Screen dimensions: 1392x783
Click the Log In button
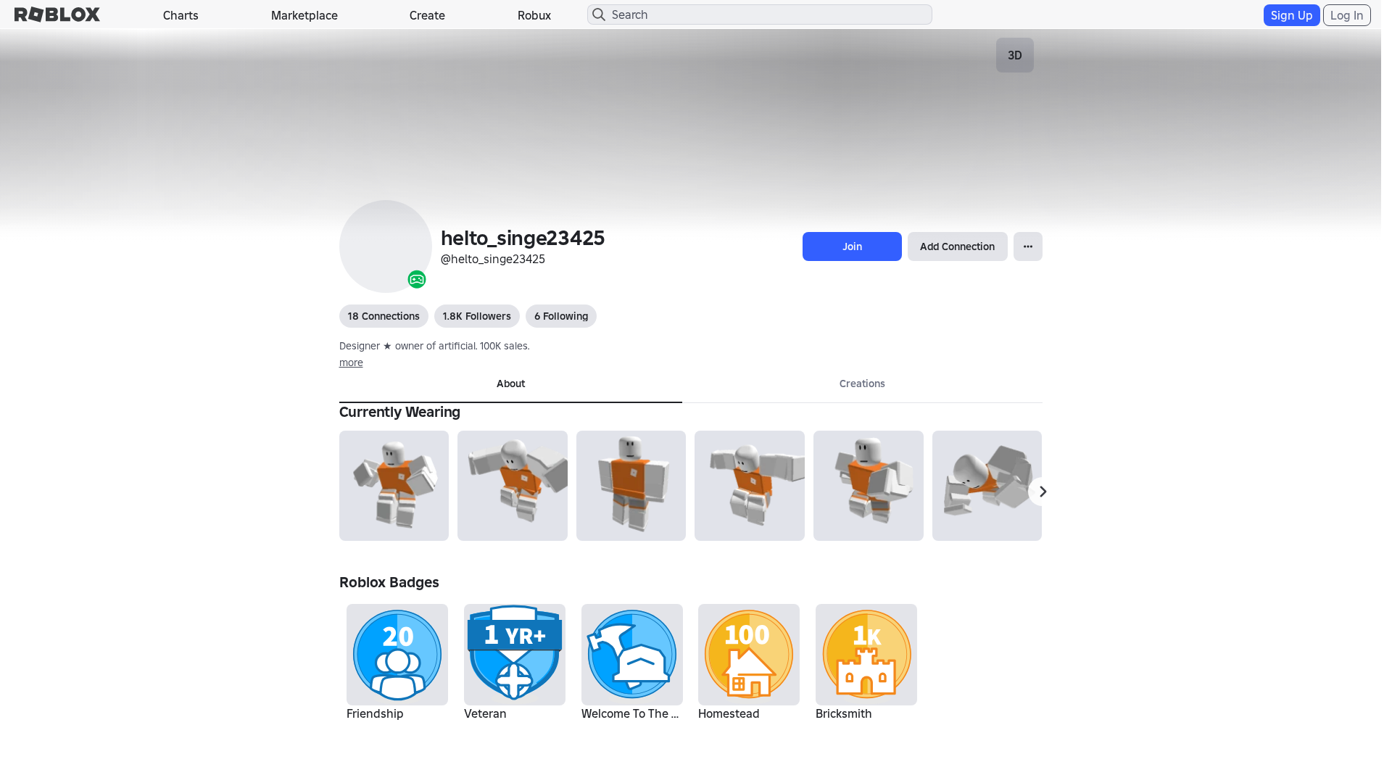(1346, 15)
